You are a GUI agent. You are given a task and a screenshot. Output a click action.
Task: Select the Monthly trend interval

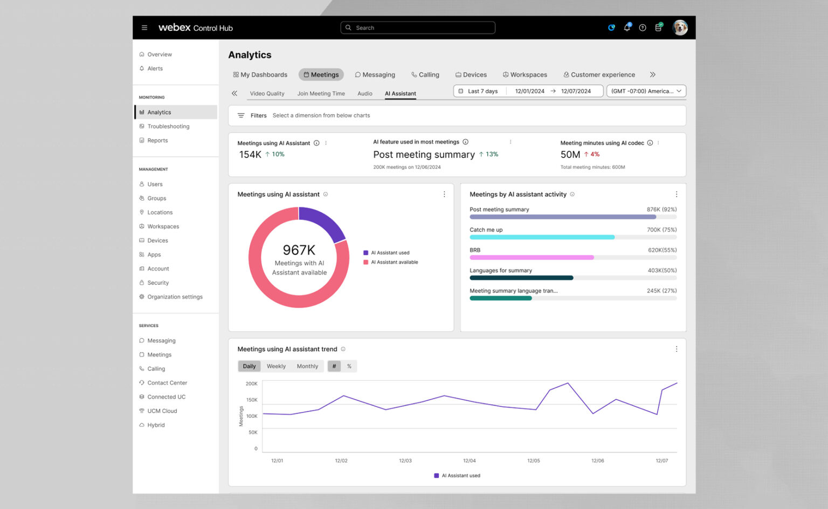(x=307, y=366)
